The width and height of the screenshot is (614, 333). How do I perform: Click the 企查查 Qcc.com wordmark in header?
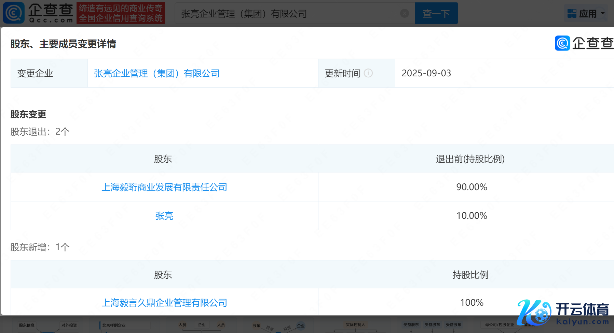click(x=51, y=13)
